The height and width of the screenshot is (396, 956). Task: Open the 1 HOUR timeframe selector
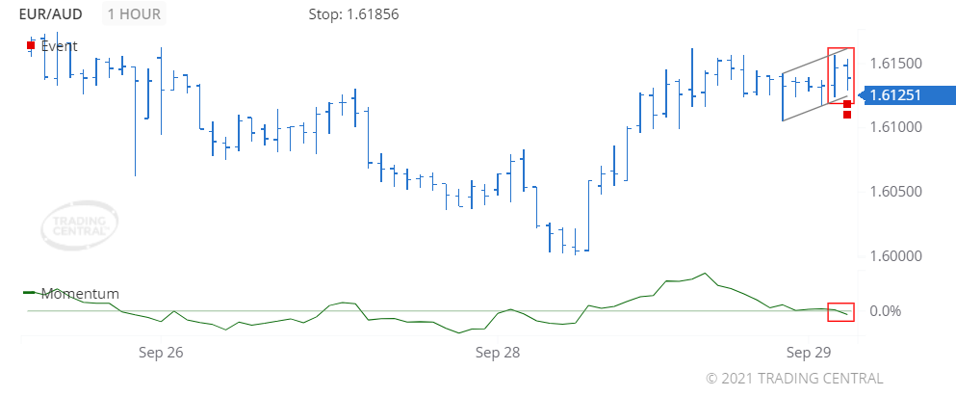pos(135,14)
